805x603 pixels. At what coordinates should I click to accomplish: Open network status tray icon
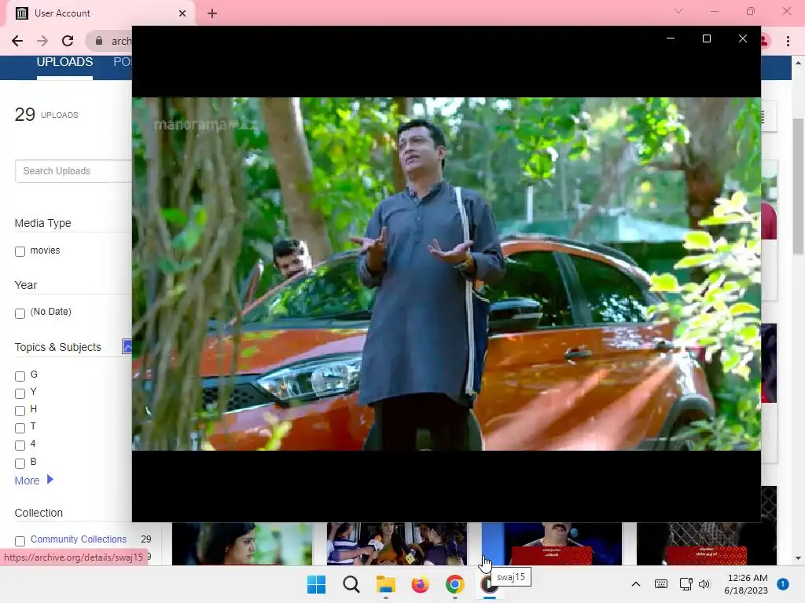tap(686, 584)
